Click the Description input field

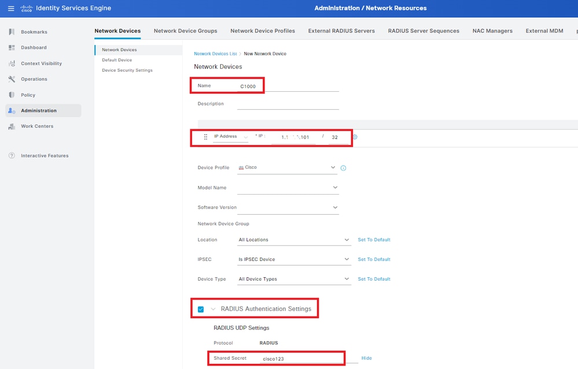[x=288, y=104]
